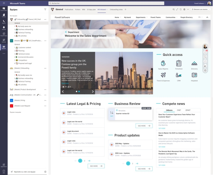This screenshot has width=213, height=175.
Task: Open settings gear in the floating side menu
Action: pos(205,70)
